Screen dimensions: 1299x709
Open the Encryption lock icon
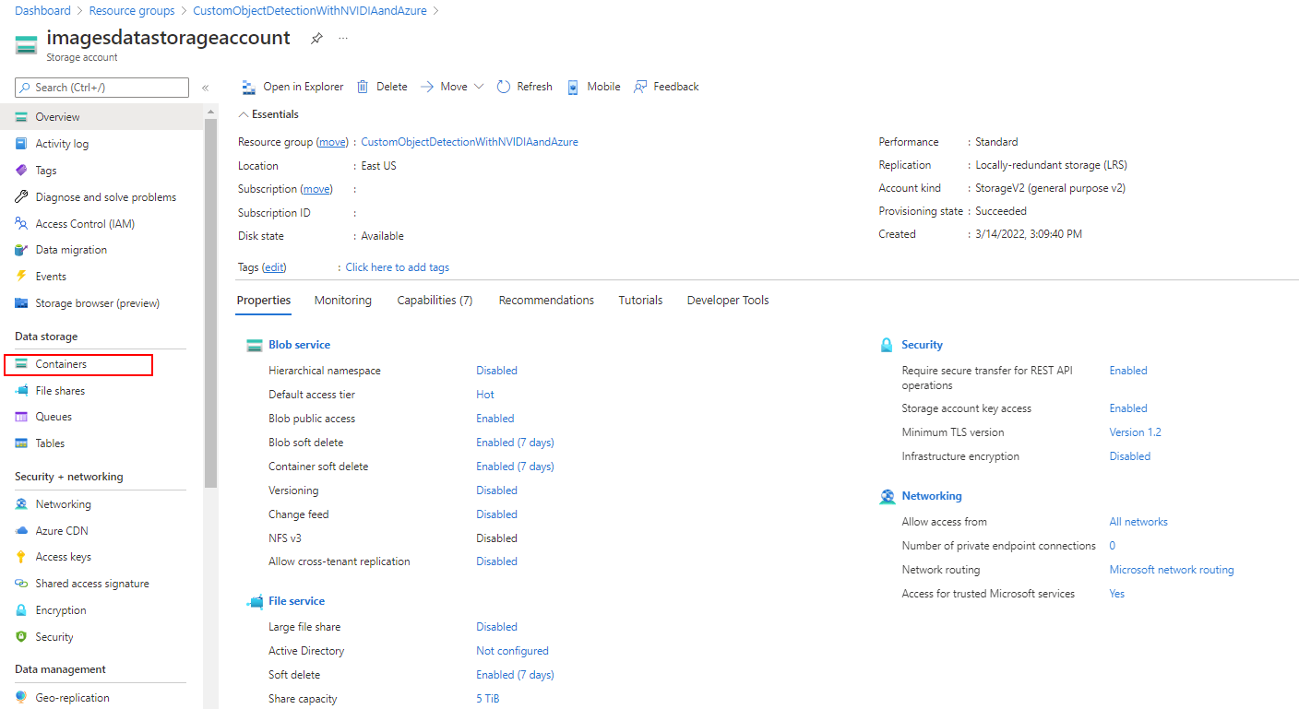pyautogui.click(x=21, y=610)
